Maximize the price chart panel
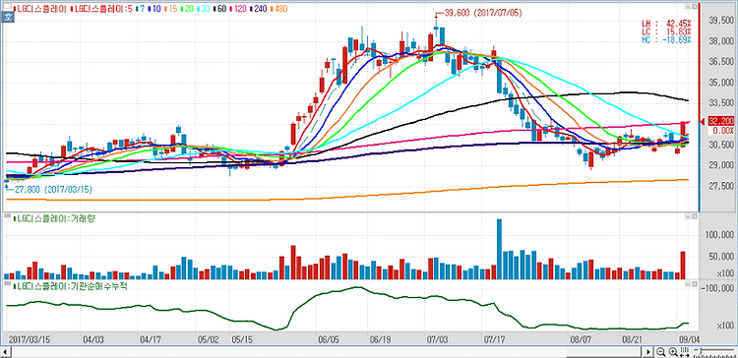738x358 pixels. pos(695,6)
